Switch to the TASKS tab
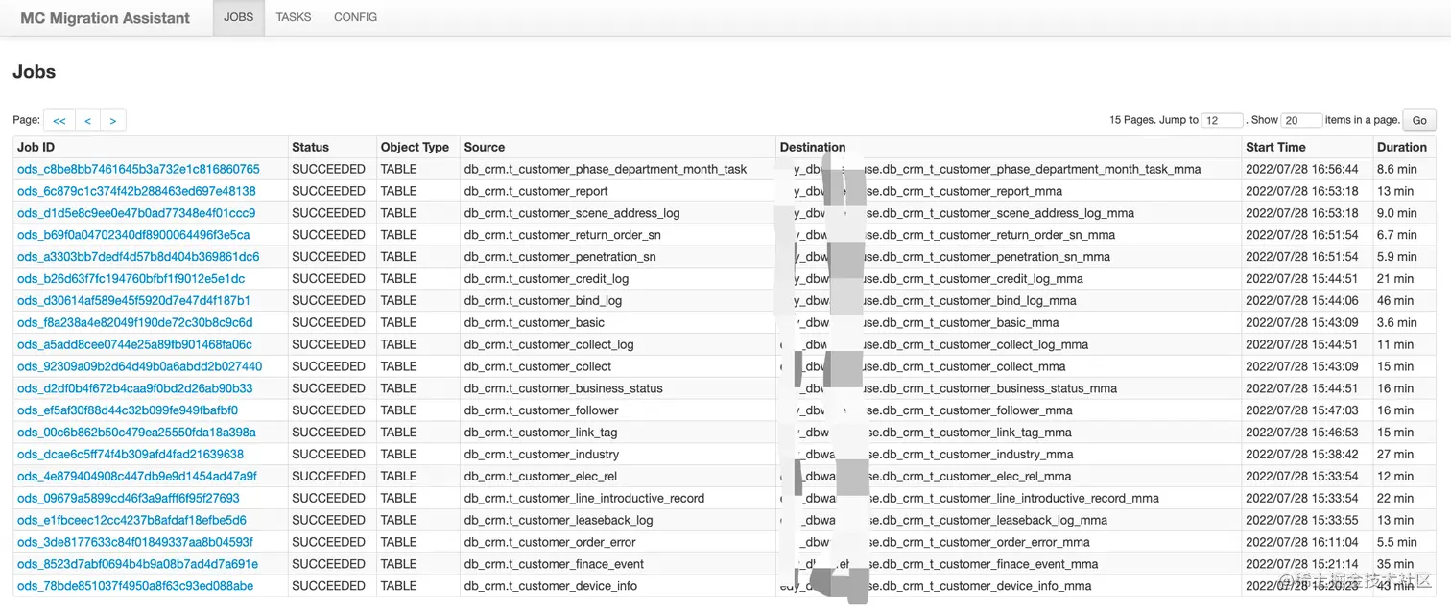Screen dimensions: 1451x609 294,17
